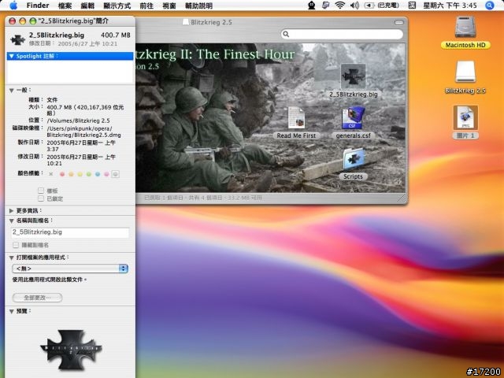Screen dimensions: 504x378
Task: Click the /Volumes/Blitzkrieg 2.5 location text
Action: click(79, 120)
